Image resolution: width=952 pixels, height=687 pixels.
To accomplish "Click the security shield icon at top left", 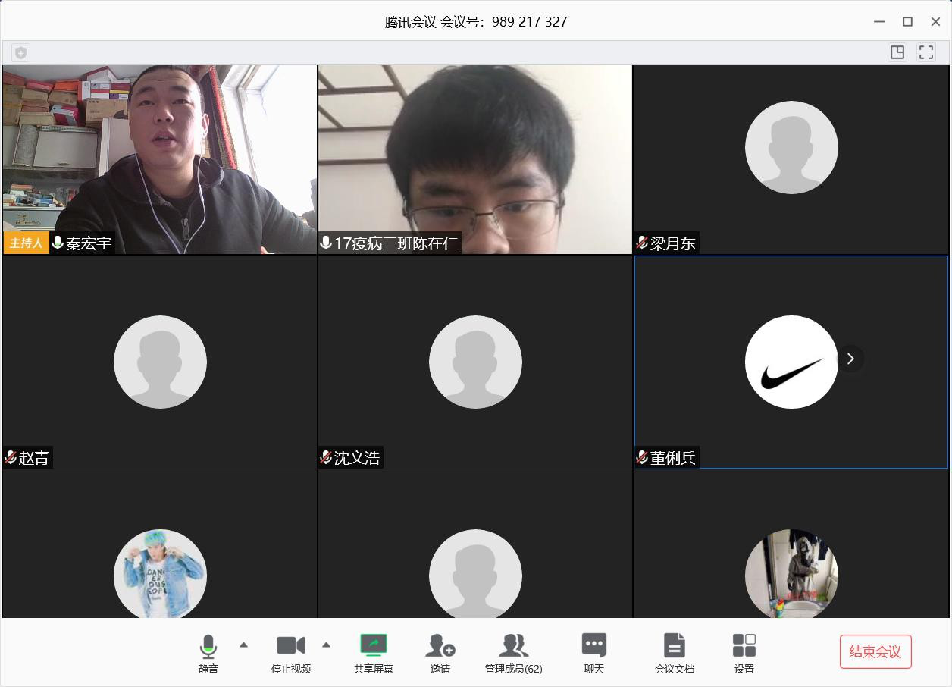I will 20,52.
